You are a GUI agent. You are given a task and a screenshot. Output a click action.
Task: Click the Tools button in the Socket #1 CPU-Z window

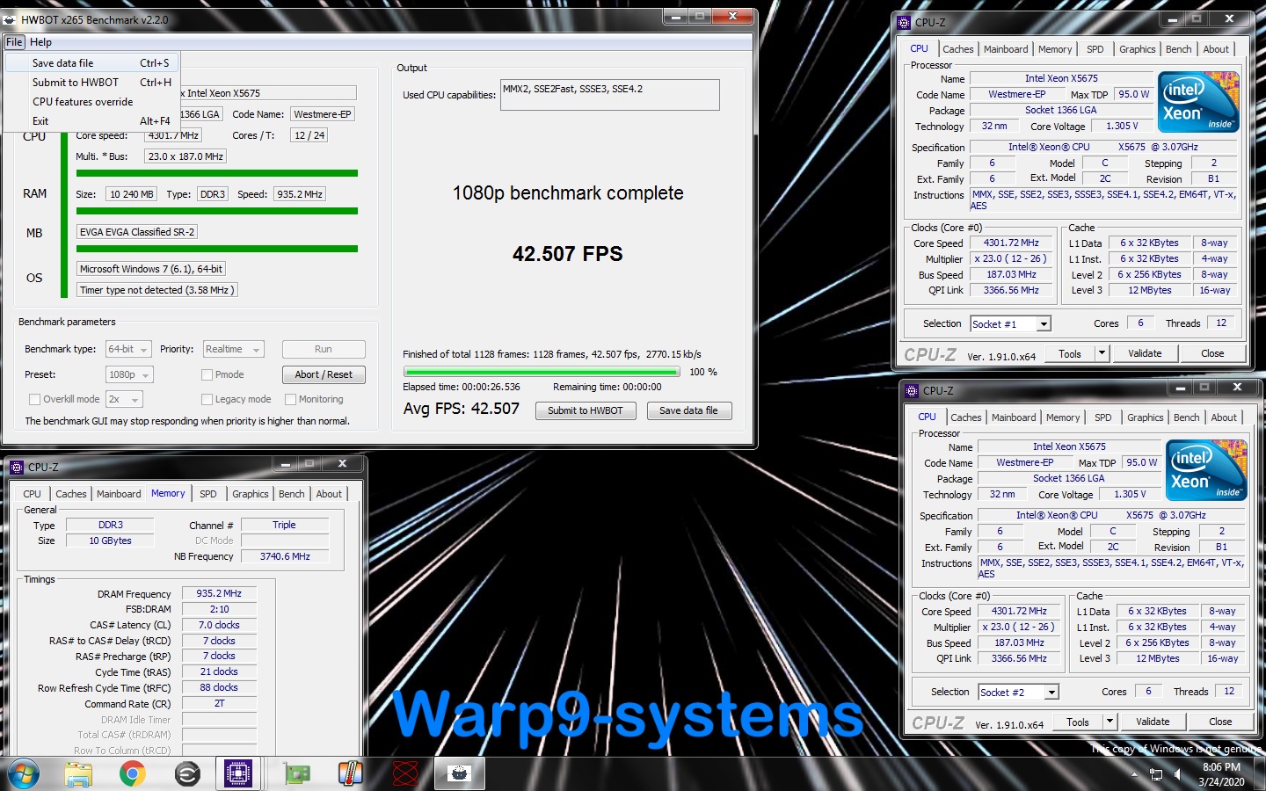click(x=1070, y=353)
